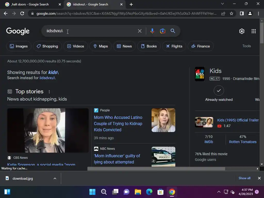Viewport: 264px width, 198px height.
Task: Launch Microsoft Edge from taskbar
Action: [x=149, y=192]
